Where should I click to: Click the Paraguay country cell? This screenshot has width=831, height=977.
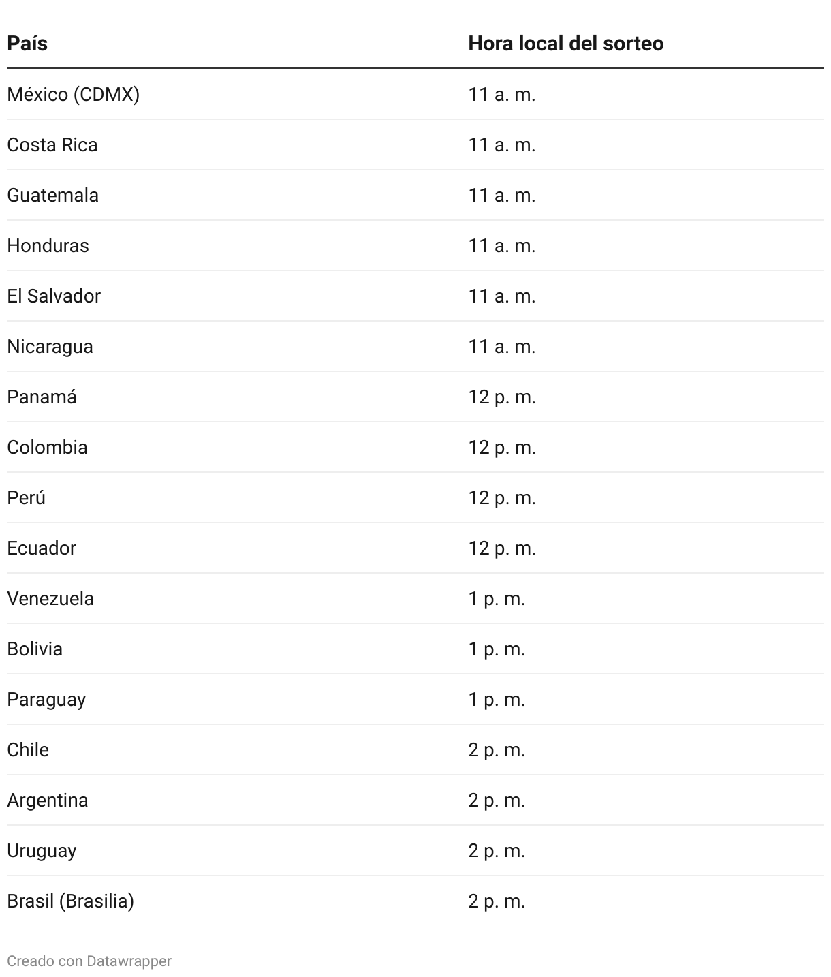tap(46, 699)
